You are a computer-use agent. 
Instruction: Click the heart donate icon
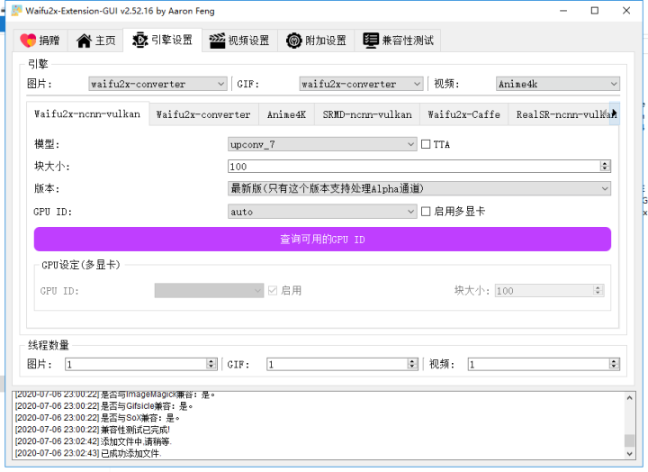[28, 41]
